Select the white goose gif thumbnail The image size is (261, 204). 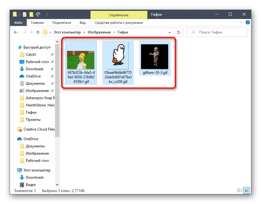coord(118,55)
